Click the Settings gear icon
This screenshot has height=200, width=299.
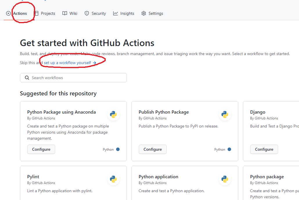pyautogui.click(x=144, y=13)
